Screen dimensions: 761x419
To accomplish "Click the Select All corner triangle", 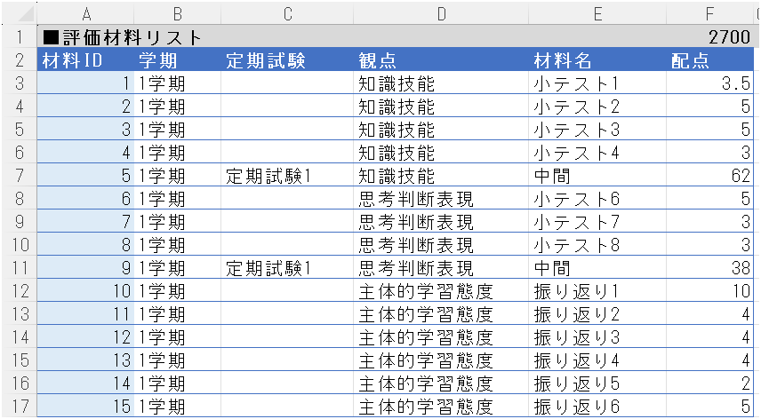I will point(19,14).
